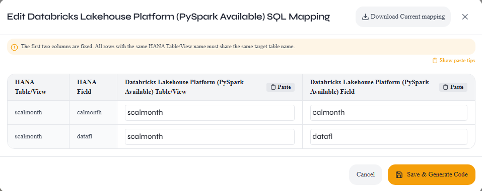
Task: Click Databricks Table/View column header text
Action: (184, 87)
